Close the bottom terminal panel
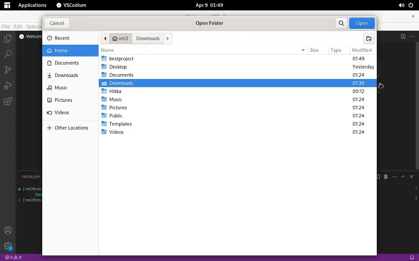This screenshot has width=419, height=261. tap(411, 177)
